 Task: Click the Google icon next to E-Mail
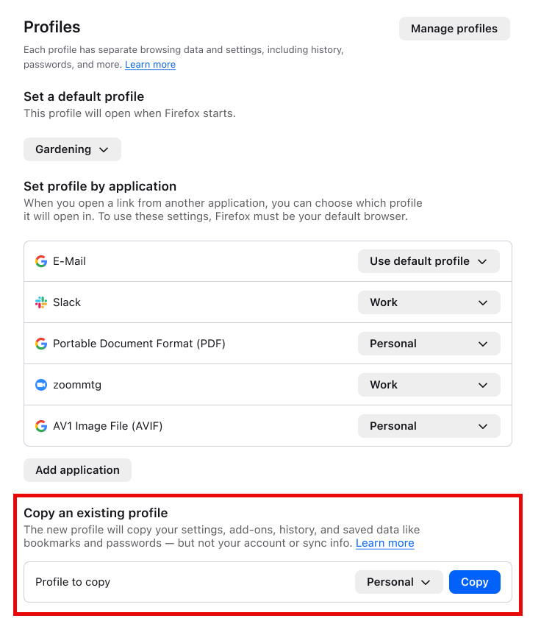(41, 260)
